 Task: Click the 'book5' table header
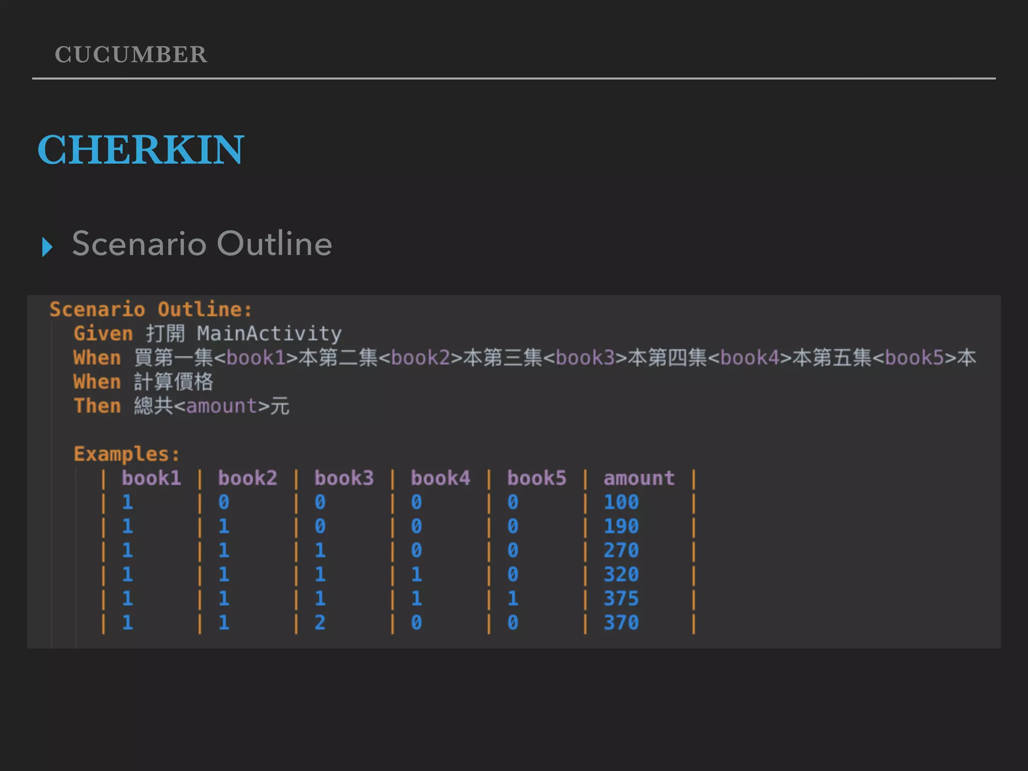(537, 478)
